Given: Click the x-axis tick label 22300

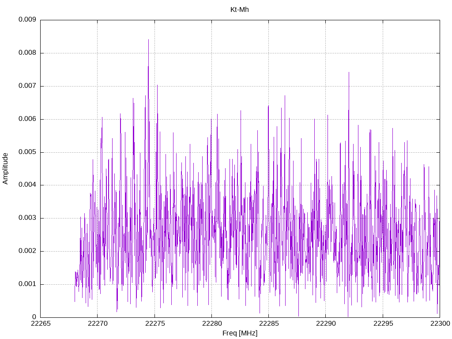Looking at the screenshot, I should pos(440,324).
